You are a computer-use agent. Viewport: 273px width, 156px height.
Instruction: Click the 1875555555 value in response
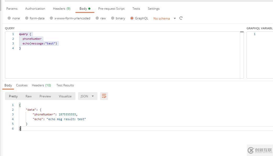click(67, 114)
